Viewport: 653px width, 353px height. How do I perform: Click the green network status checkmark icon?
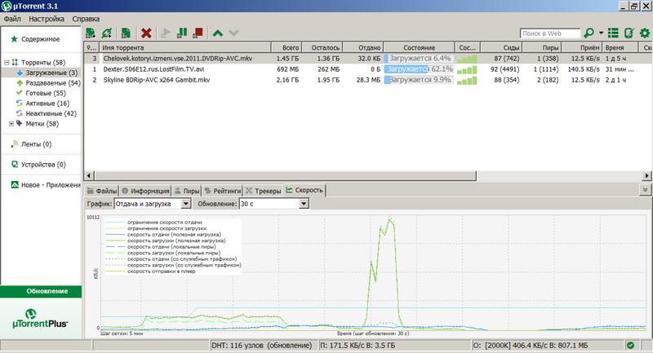(630, 345)
